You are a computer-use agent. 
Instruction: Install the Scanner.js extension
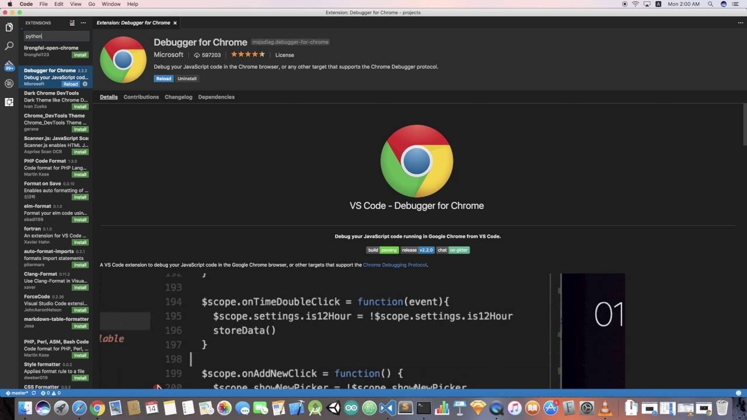[x=80, y=152]
